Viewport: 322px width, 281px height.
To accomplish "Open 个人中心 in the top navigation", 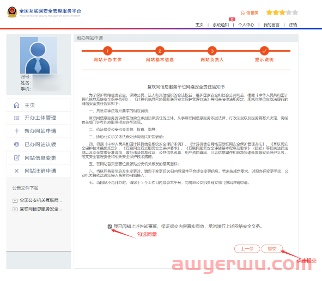I will tap(246, 25).
